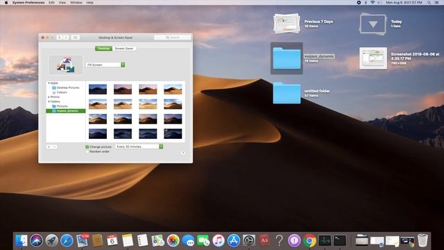Open the View menu
This screenshot has height=250, width=444.
[62, 3]
